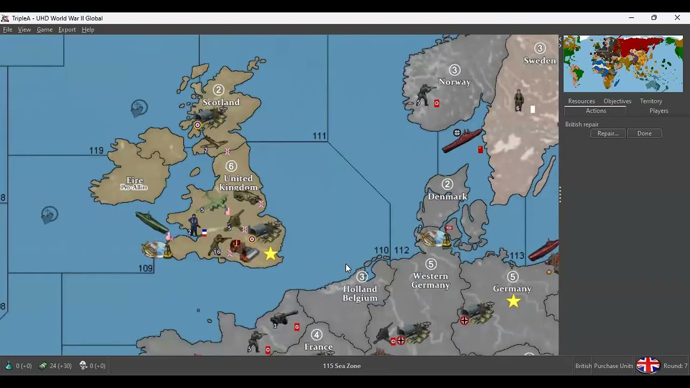
Task: Click the naval base icon in sea zone 109
Action: point(156,250)
